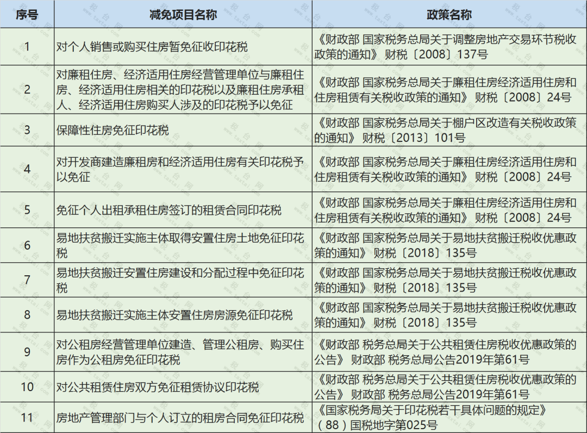Select serial number cell 11
The height and width of the screenshot is (433, 587).
pos(27,418)
